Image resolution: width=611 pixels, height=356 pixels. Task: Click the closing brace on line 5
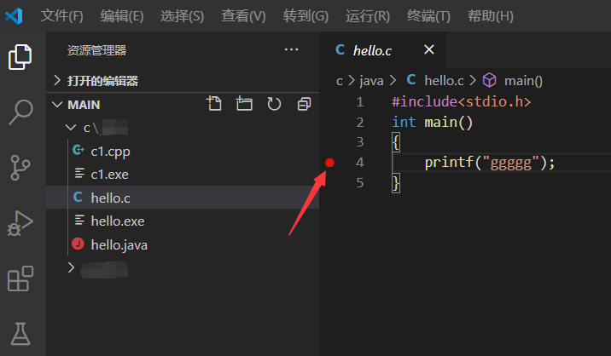[396, 183]
